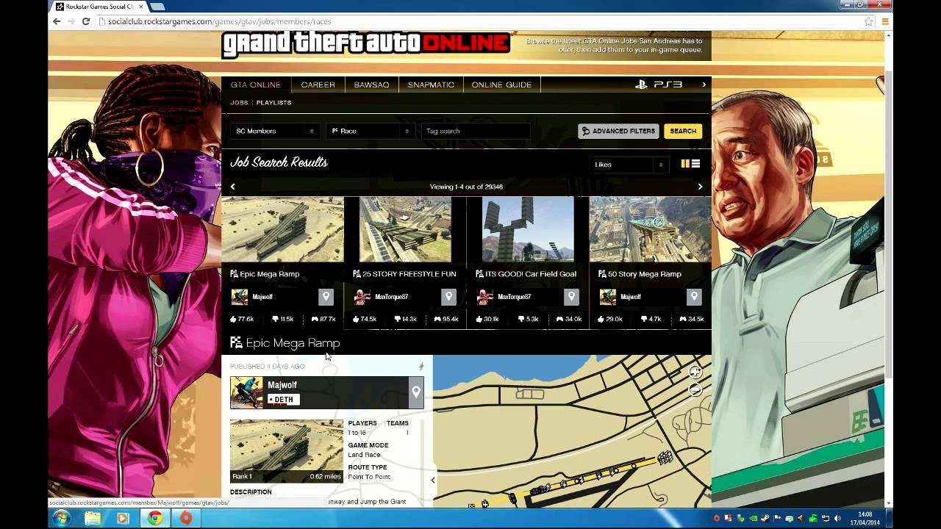Open the ITS GOOD! Car Field Goal thumbnail
The image size is (941, 529).
[528, 228]
